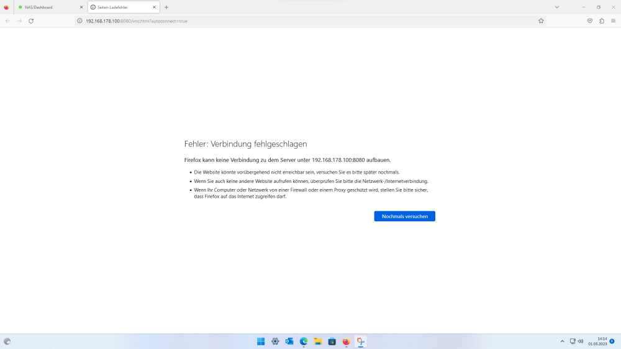Image resolution: width=621 pixels, height=349 pixels.
Task: Open the Firefox application menu
Action: (x=613, y=21)
